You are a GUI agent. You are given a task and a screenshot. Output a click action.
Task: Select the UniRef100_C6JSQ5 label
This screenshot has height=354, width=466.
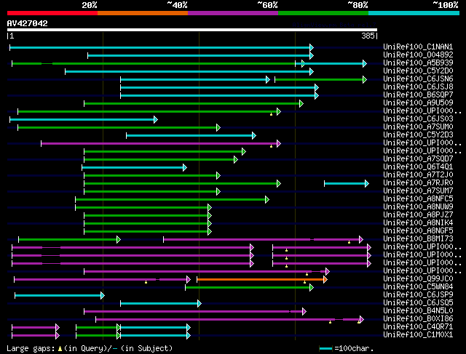[418, 303]
